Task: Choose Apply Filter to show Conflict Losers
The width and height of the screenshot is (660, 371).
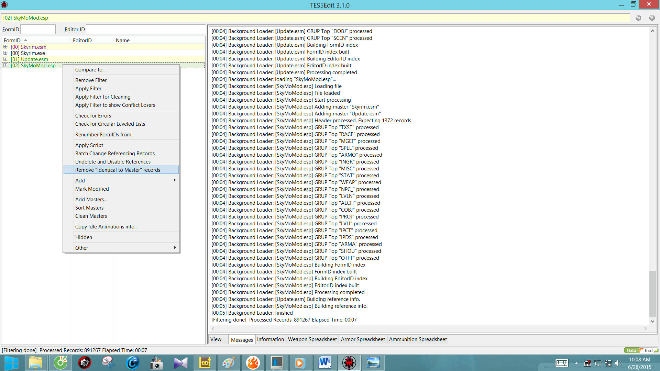Action: pyautogui.click(x=121, y=105)
